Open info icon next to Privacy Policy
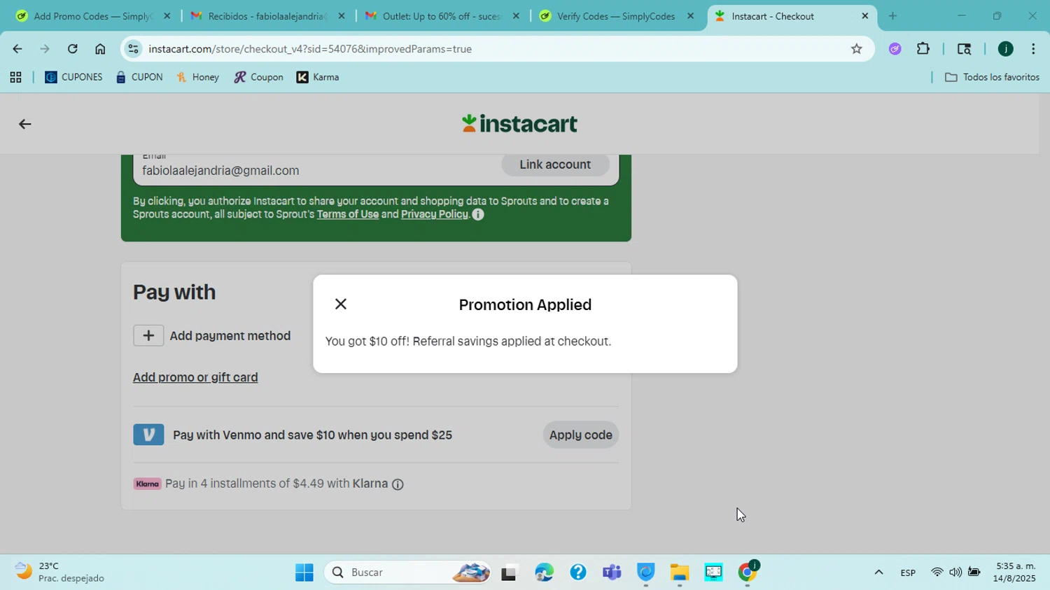Screen dimensions: 1050x590 478,215
